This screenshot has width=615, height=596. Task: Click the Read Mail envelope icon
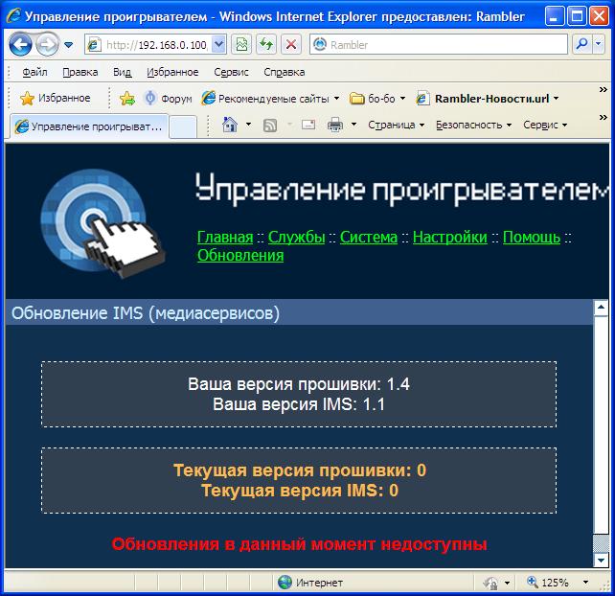[x=308, y=125]
